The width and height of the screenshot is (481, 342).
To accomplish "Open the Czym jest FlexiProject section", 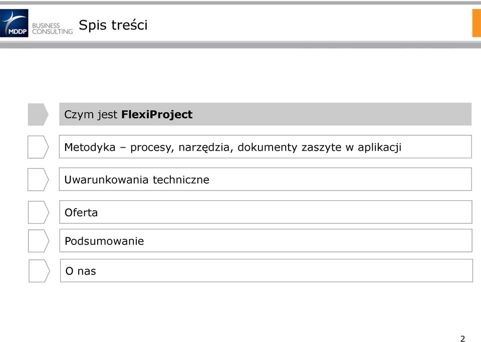I will coord(266,114).
